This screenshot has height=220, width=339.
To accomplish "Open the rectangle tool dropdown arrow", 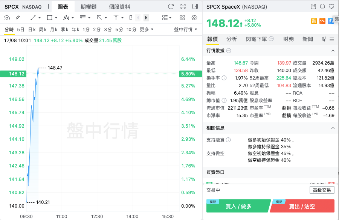I will (x=56, y=18).
